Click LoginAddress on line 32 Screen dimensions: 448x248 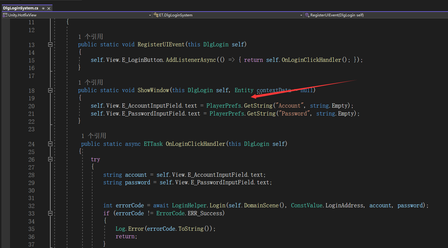(x=344, y=206)
